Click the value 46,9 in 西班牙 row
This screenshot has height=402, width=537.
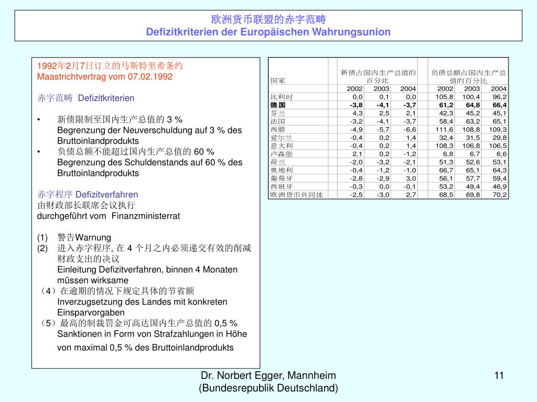coord(500,187)
